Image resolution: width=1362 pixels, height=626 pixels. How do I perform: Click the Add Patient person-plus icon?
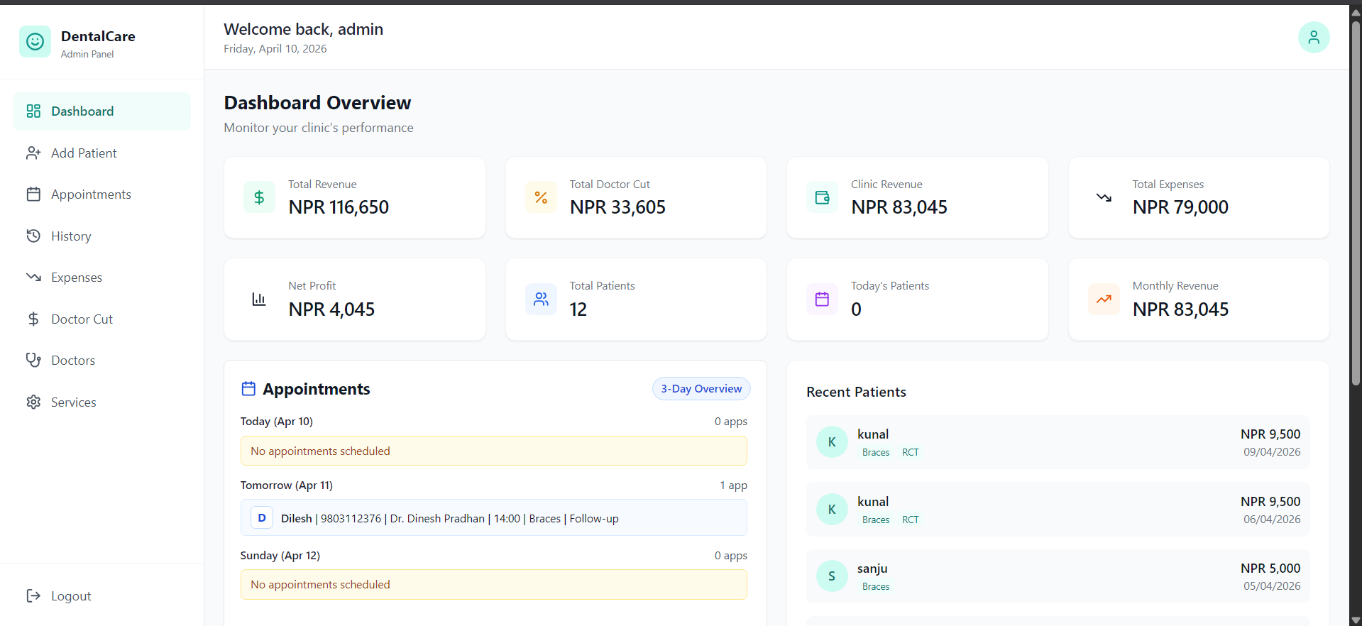33,153
